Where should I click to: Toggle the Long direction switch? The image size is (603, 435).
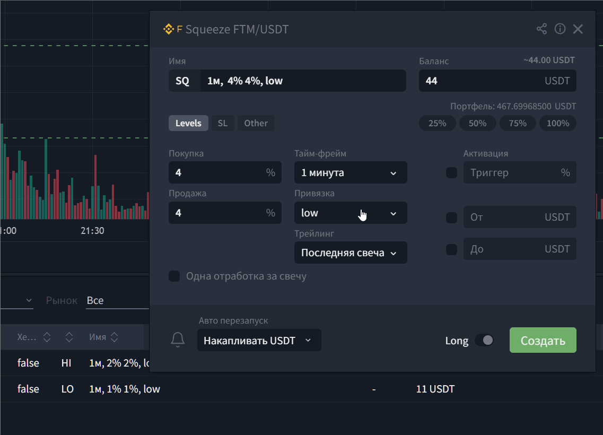pos(484,340)
